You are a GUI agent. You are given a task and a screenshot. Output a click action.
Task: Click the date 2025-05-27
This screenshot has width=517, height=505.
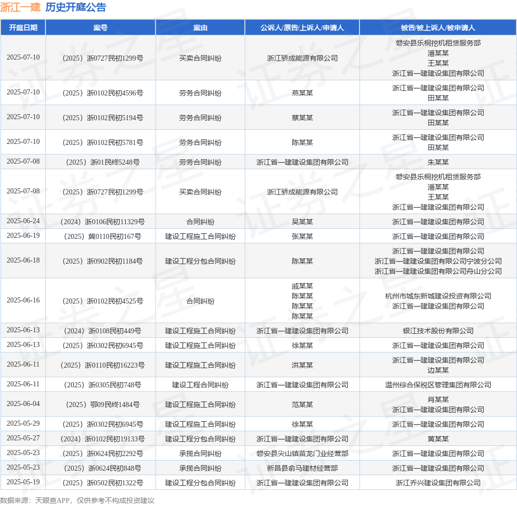click(23, 438)
